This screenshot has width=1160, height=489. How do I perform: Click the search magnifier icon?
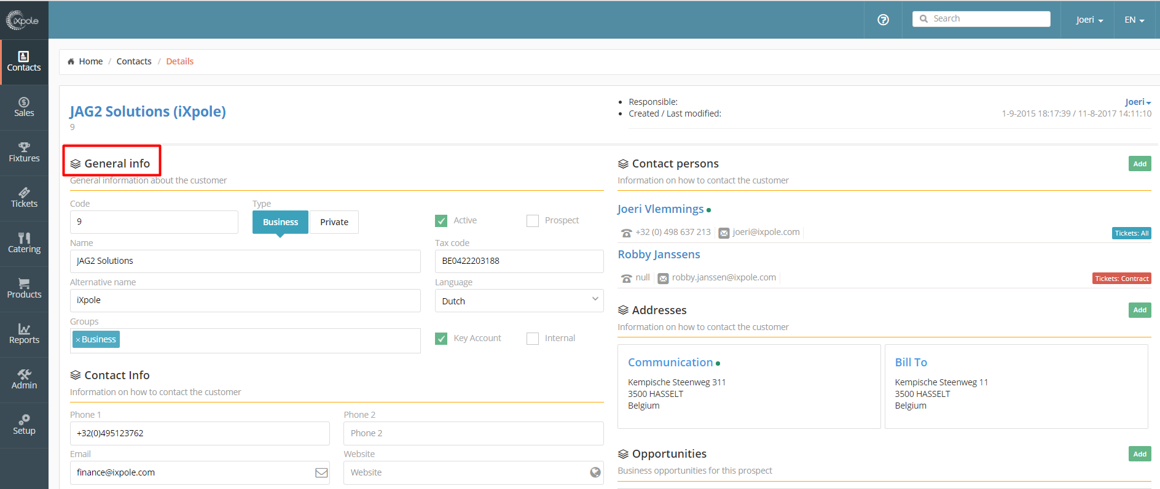click(923, 19)
